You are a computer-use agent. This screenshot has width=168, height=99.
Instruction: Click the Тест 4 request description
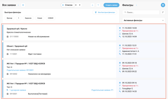(9, 67)
